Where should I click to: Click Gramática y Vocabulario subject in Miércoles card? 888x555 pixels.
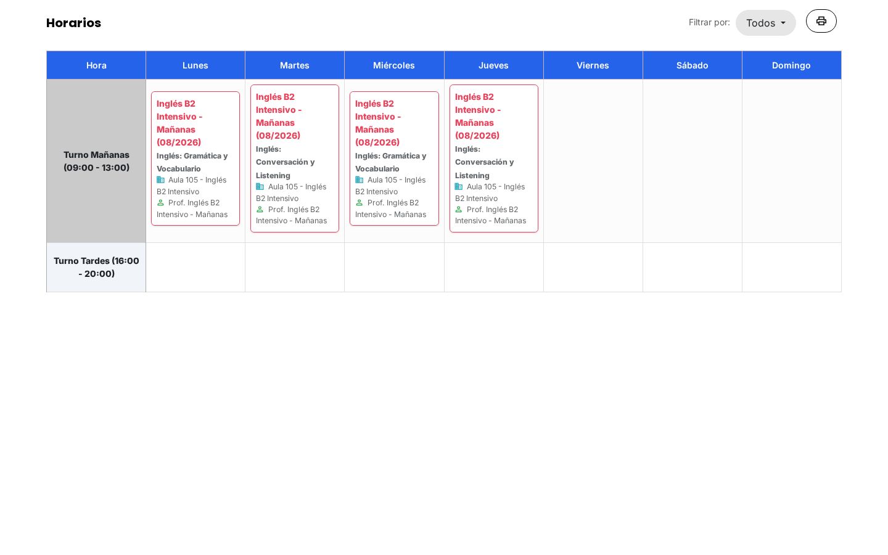(x=391, y=162)
